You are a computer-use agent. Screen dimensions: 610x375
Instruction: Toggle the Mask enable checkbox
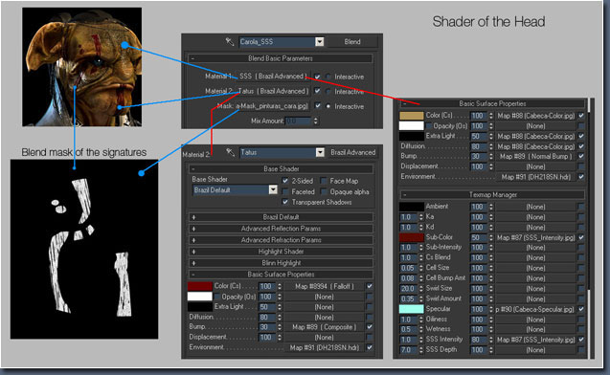click(x=318, y=105)
